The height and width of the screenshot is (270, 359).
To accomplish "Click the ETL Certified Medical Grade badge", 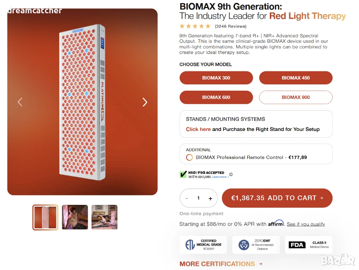I will point(203,245).
